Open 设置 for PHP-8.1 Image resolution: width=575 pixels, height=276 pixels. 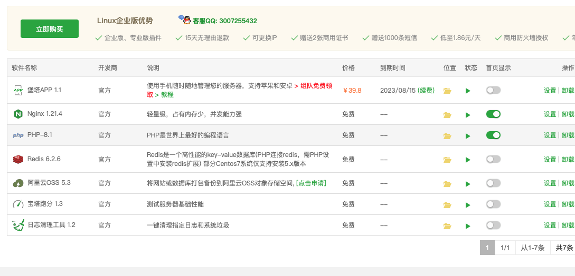tap(550, 135)
